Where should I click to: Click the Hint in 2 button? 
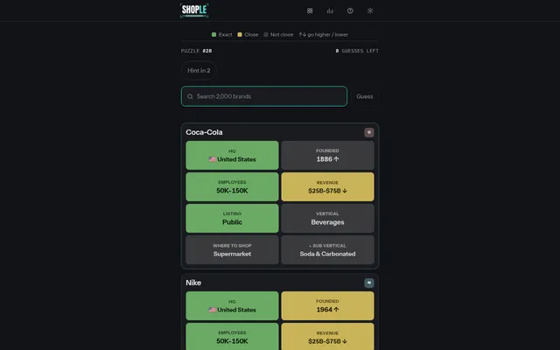click(x=199, y=70)
